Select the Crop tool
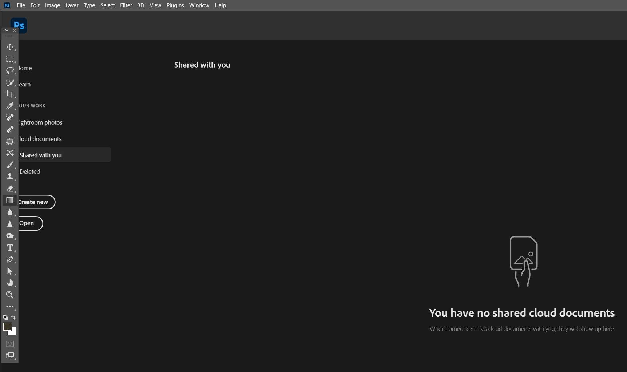Screen dimensions: 627x372 (x=10, y=94)
